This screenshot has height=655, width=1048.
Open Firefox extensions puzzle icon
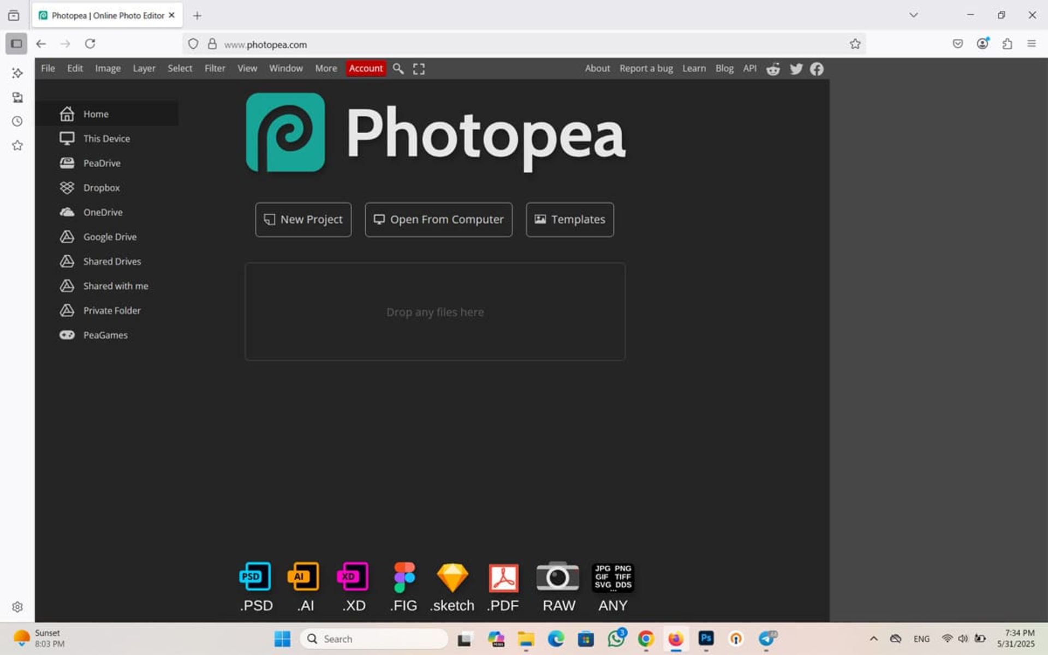click(1007, 44)
